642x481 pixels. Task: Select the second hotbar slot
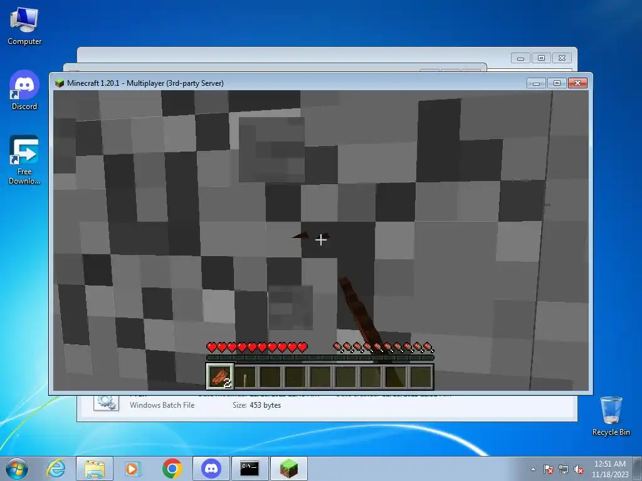click(245, 376)
